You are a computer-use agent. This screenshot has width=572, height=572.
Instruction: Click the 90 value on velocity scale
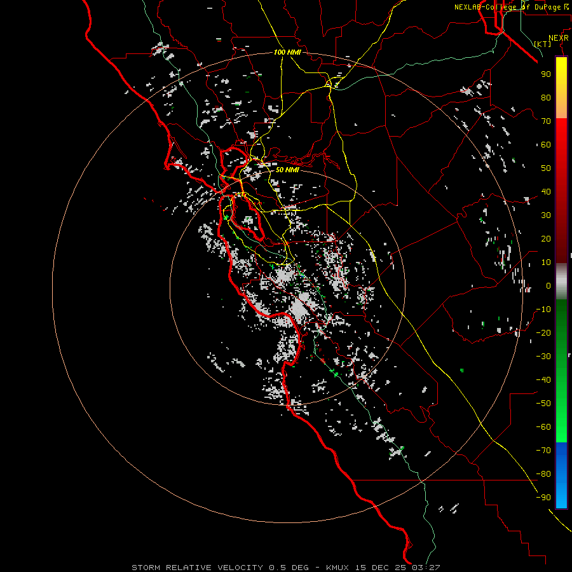click(x=546, y=74)
